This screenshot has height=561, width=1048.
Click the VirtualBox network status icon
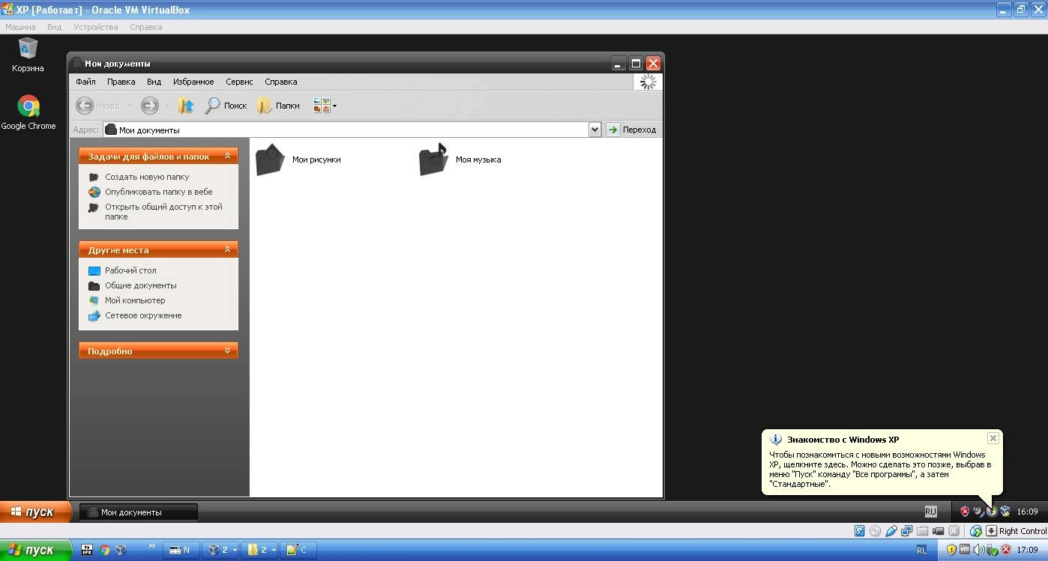[x=907, y=530]
